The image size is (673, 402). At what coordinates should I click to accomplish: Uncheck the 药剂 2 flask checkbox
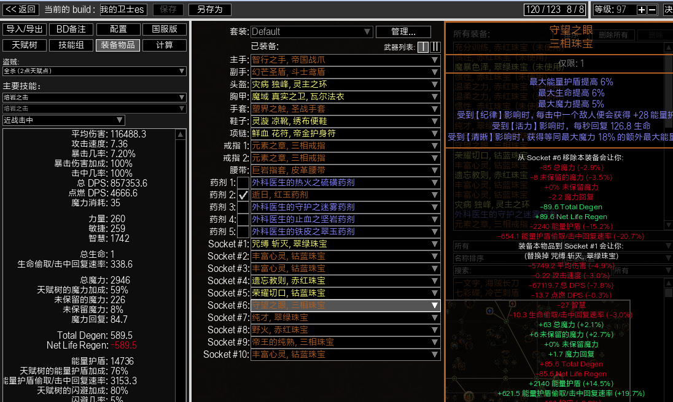[x=243, y=195]
